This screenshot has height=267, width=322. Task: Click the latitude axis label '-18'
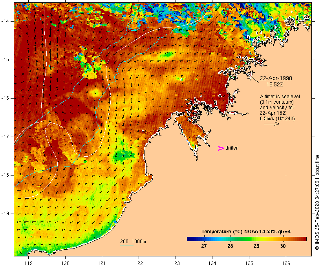5,175
